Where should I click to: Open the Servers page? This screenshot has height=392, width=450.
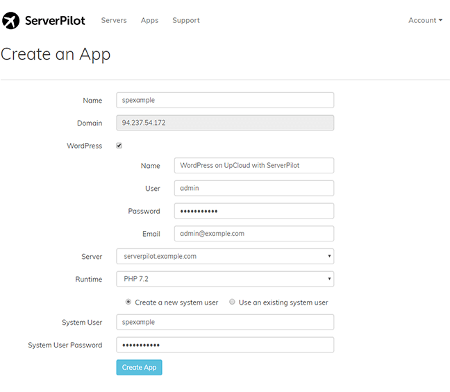point(114,21)
